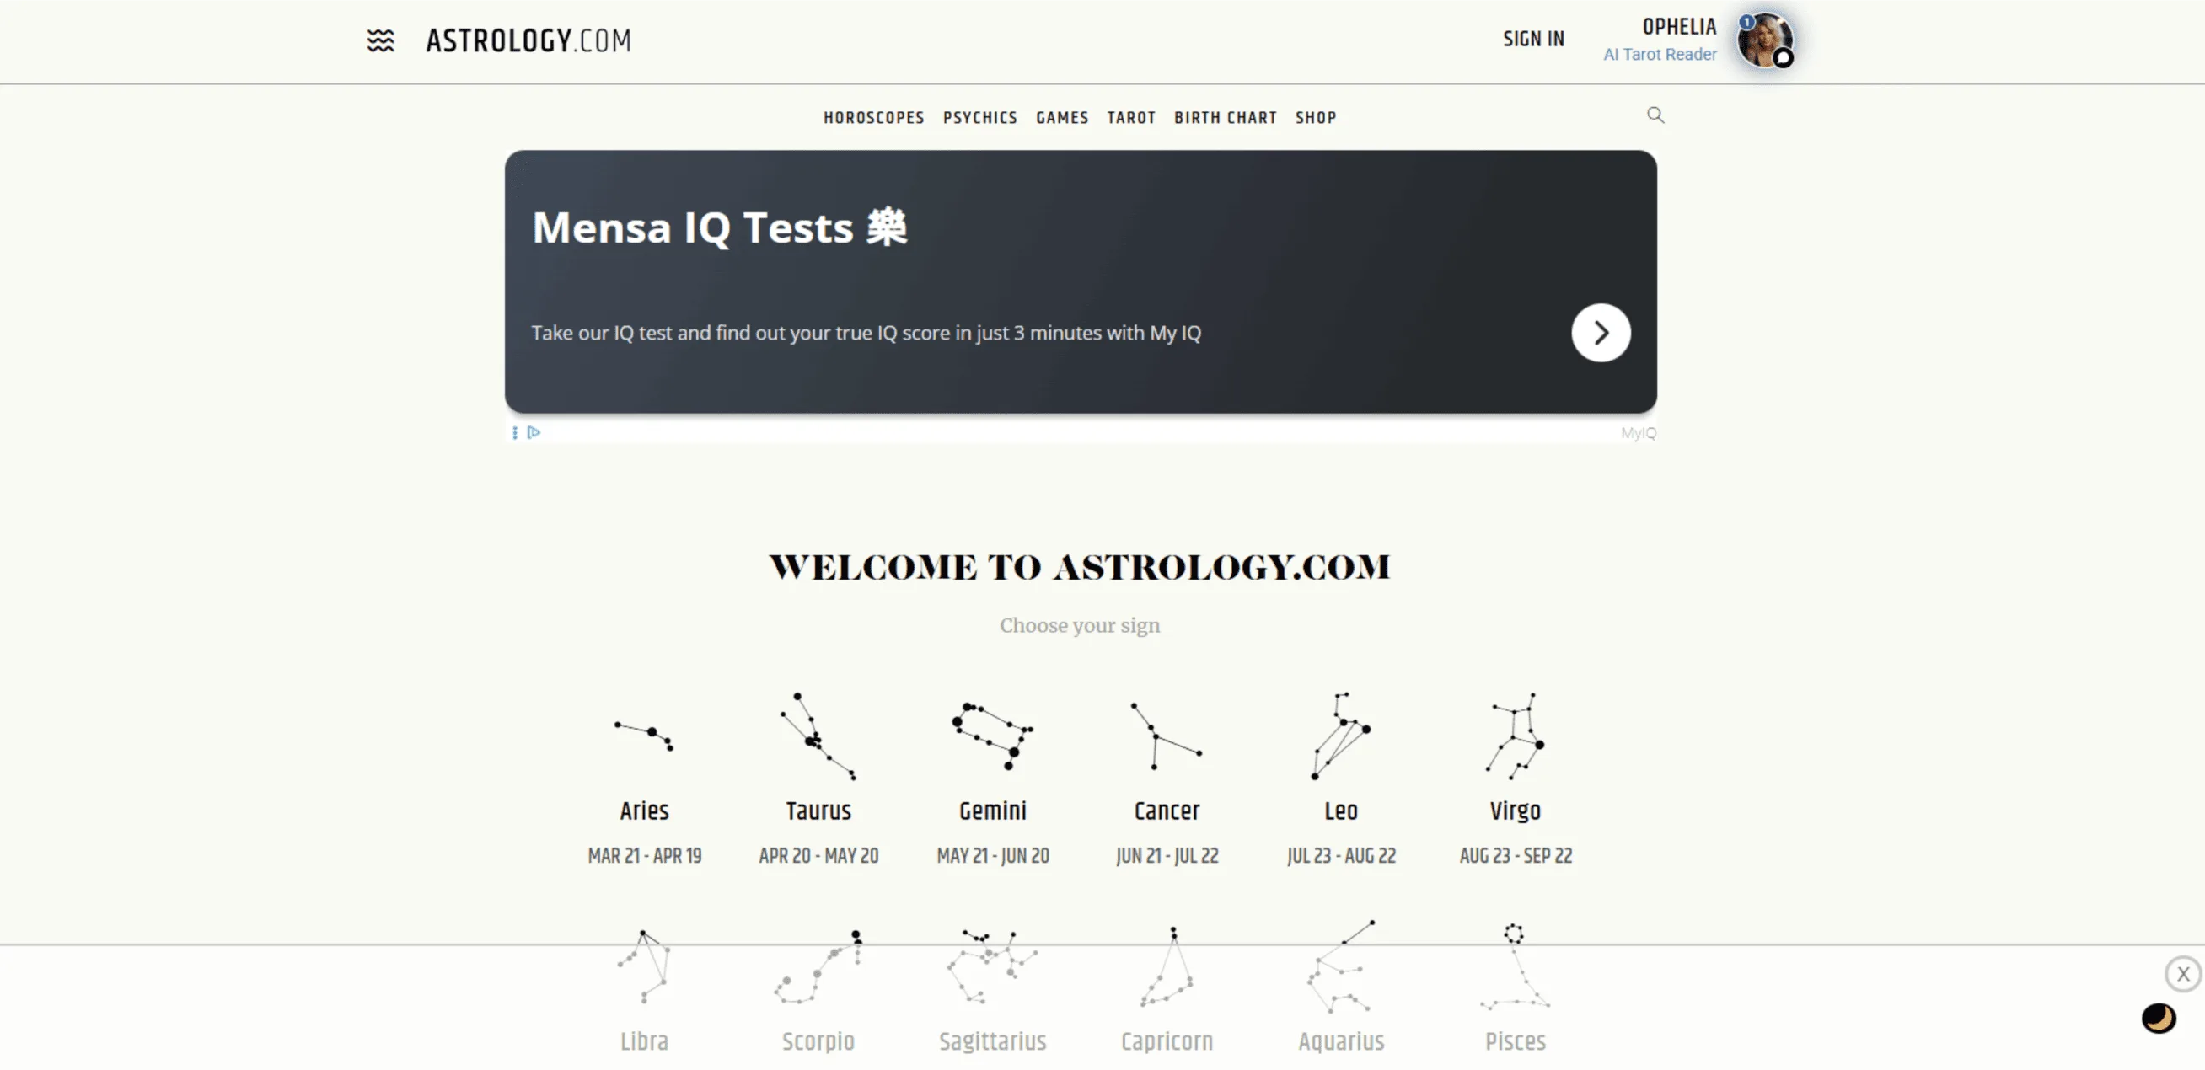2205x1070 pixels.
Task: Click the Cancer sign name
Action: tap(1166, 810)
